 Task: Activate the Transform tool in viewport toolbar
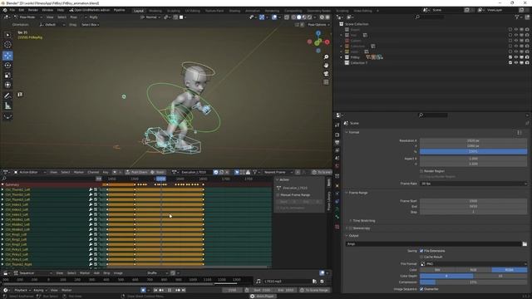pos(7,85)
